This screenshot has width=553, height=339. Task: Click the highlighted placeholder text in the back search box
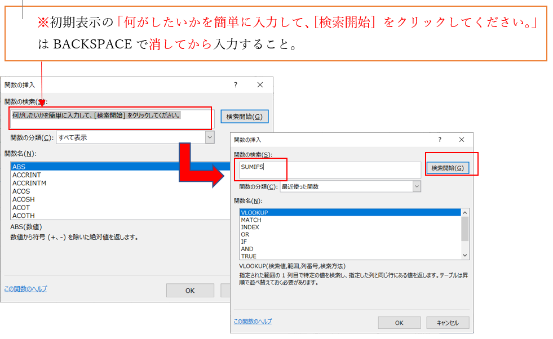coord(97,115)
